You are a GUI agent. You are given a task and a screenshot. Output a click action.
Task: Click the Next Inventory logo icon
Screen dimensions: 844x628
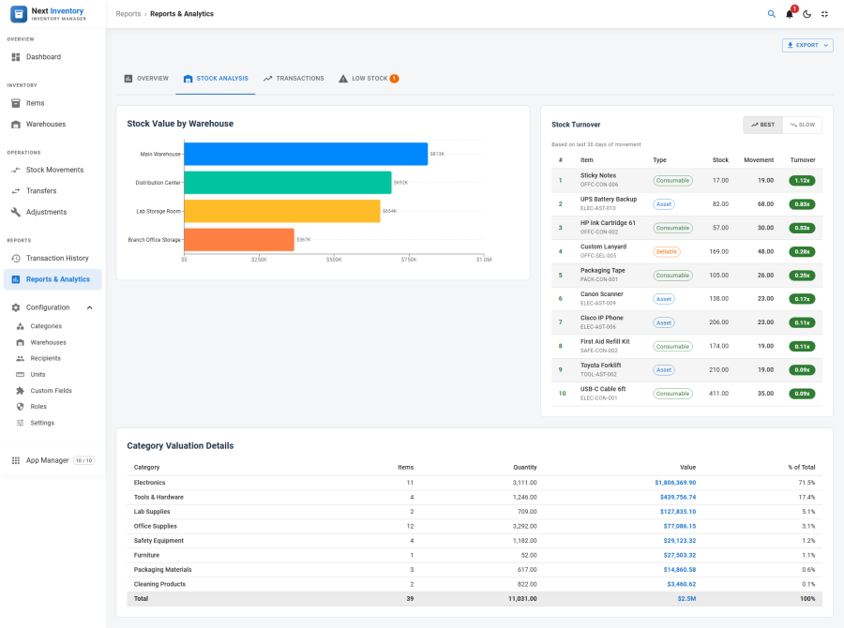click(19, 14)
